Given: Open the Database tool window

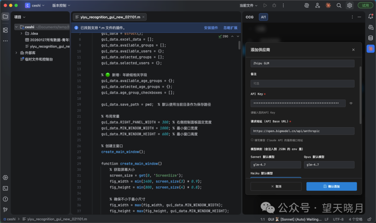Looking at the screenshot, I should [370, 38].
